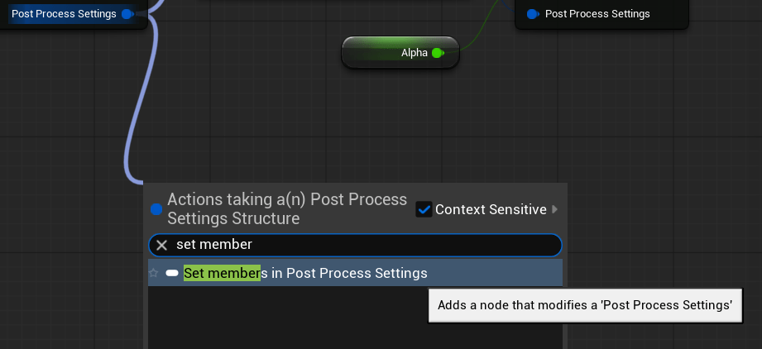This screenshot has height=349, width=762.
Task: Clear the search text with the X icon
Action: (x=162, y=245)
